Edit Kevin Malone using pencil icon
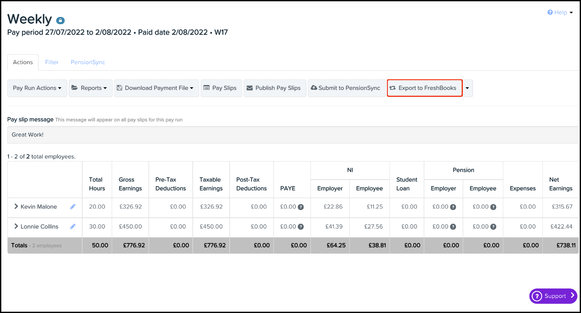The width and height of the screenshot is (581, 313). (x=73, y=207)
